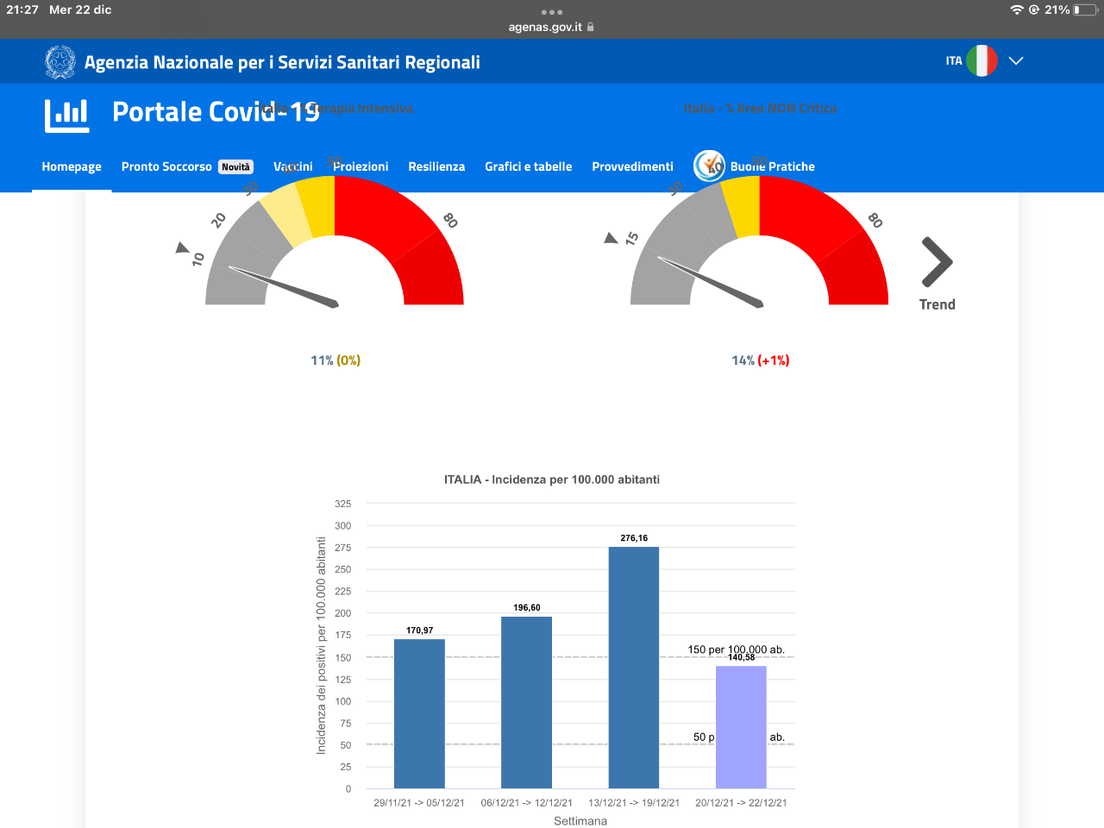This screenshot has height=828, width=1104.
Task: Open the Pronto Soccorso menu item
Action: (166, 166)
